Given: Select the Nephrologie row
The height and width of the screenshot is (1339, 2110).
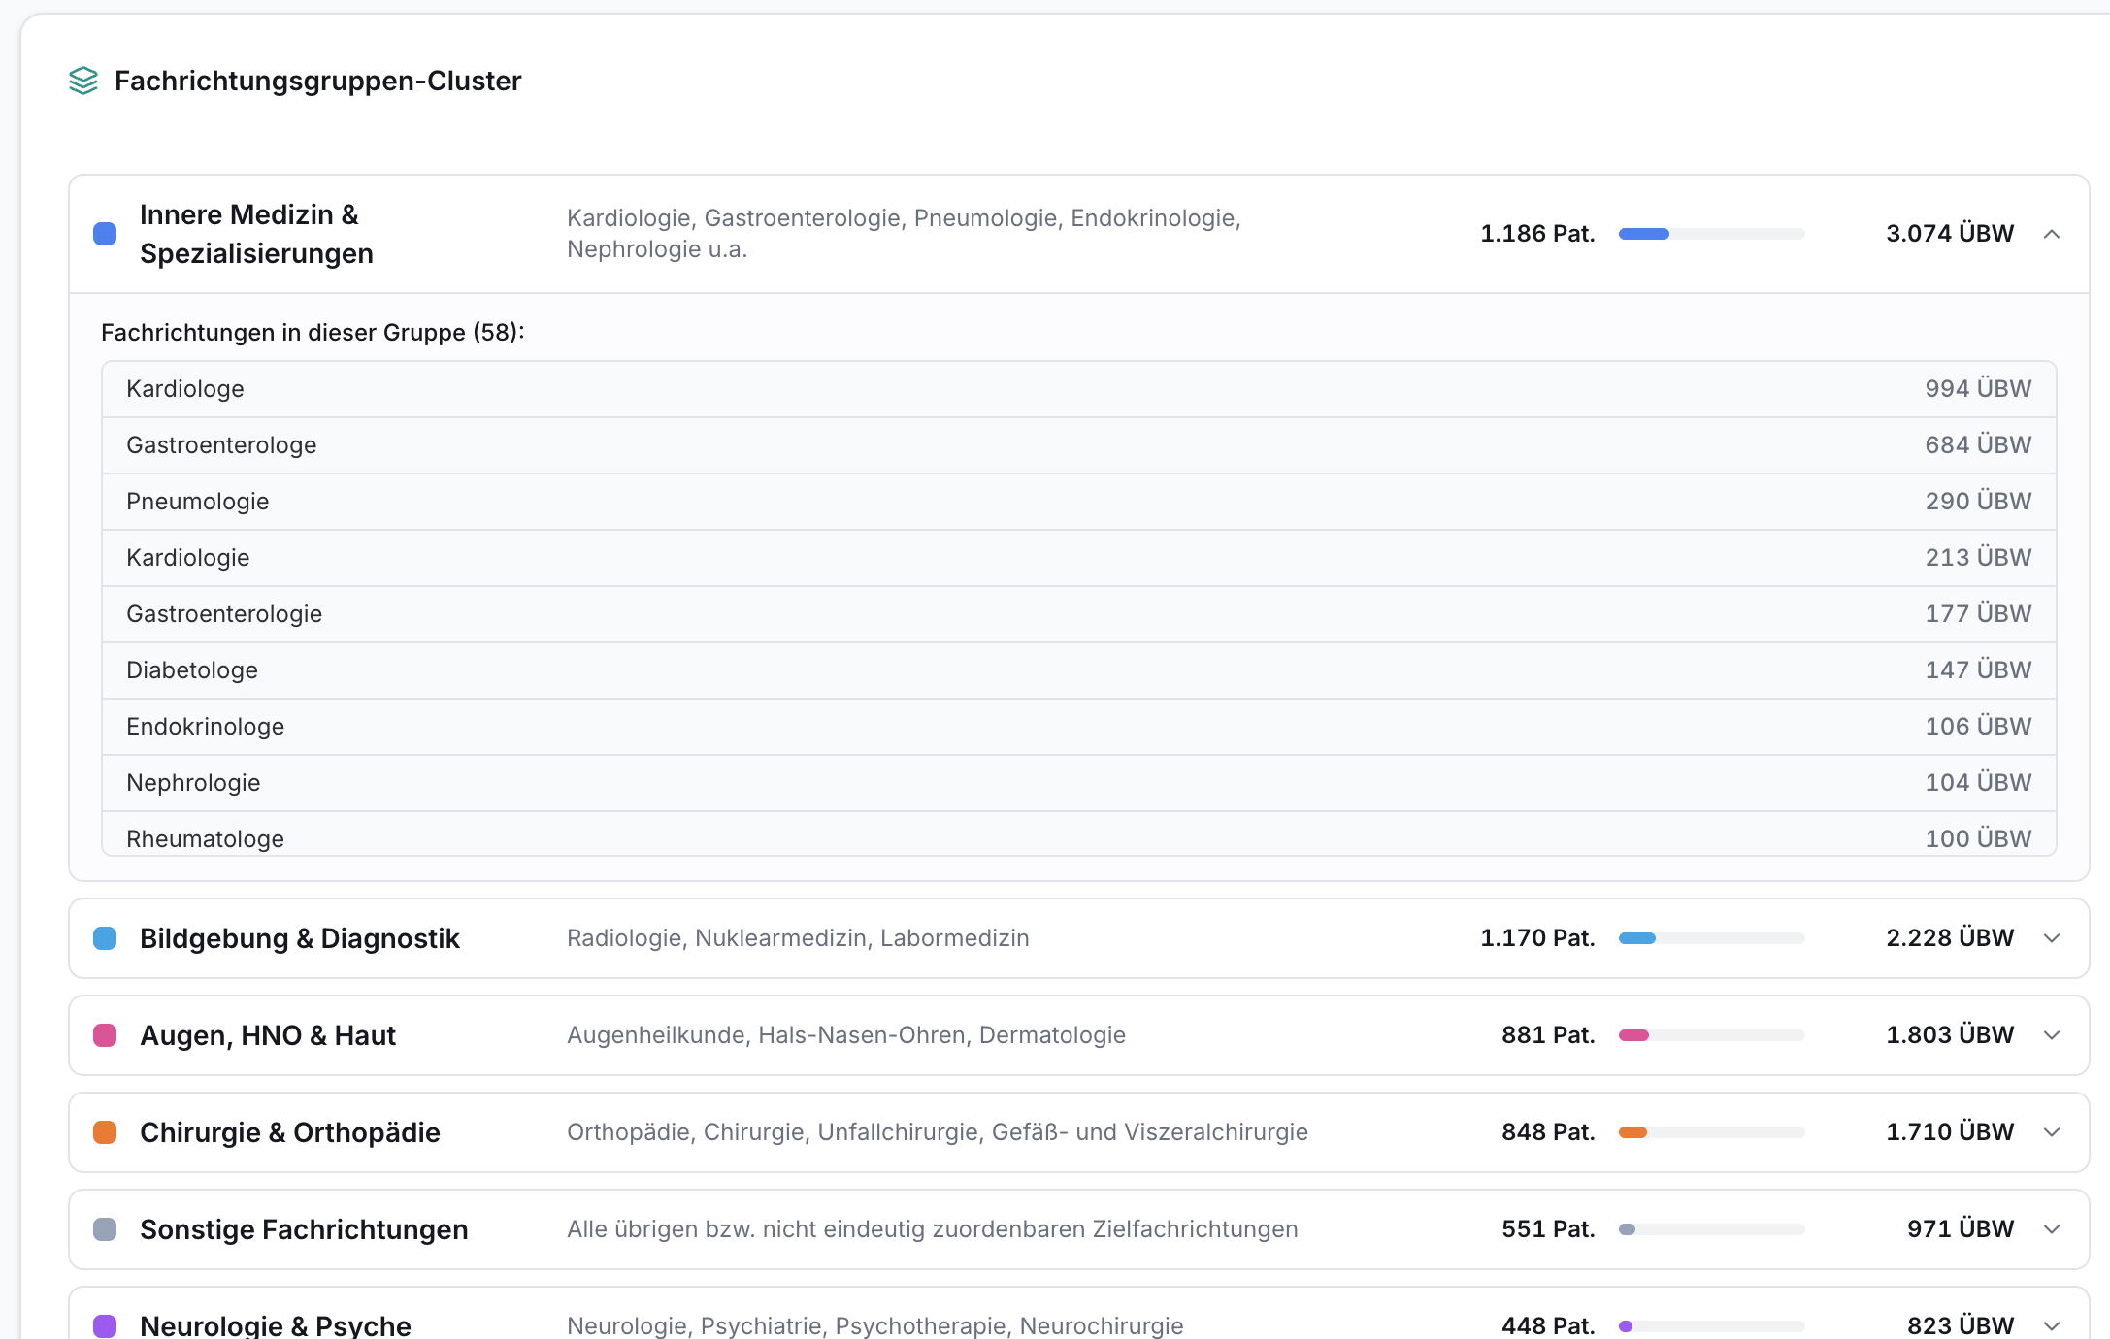Looking at the screenshot, I should pos(1079,783).
